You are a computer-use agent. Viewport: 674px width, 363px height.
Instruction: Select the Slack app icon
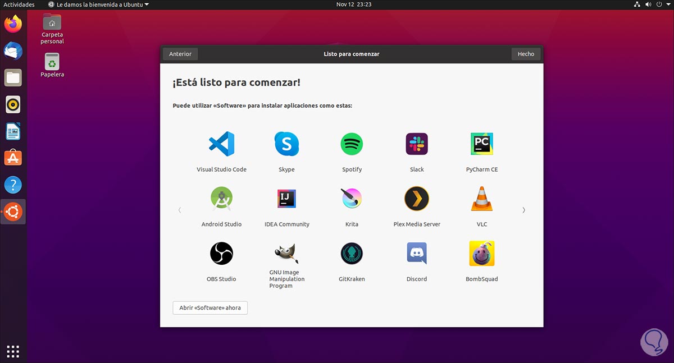(417, 144)
